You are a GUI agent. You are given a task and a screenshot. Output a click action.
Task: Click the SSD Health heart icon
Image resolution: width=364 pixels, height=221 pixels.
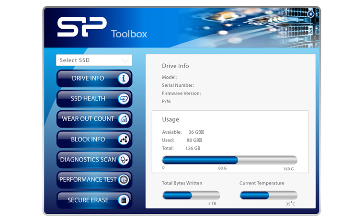[x=124, y=99]
